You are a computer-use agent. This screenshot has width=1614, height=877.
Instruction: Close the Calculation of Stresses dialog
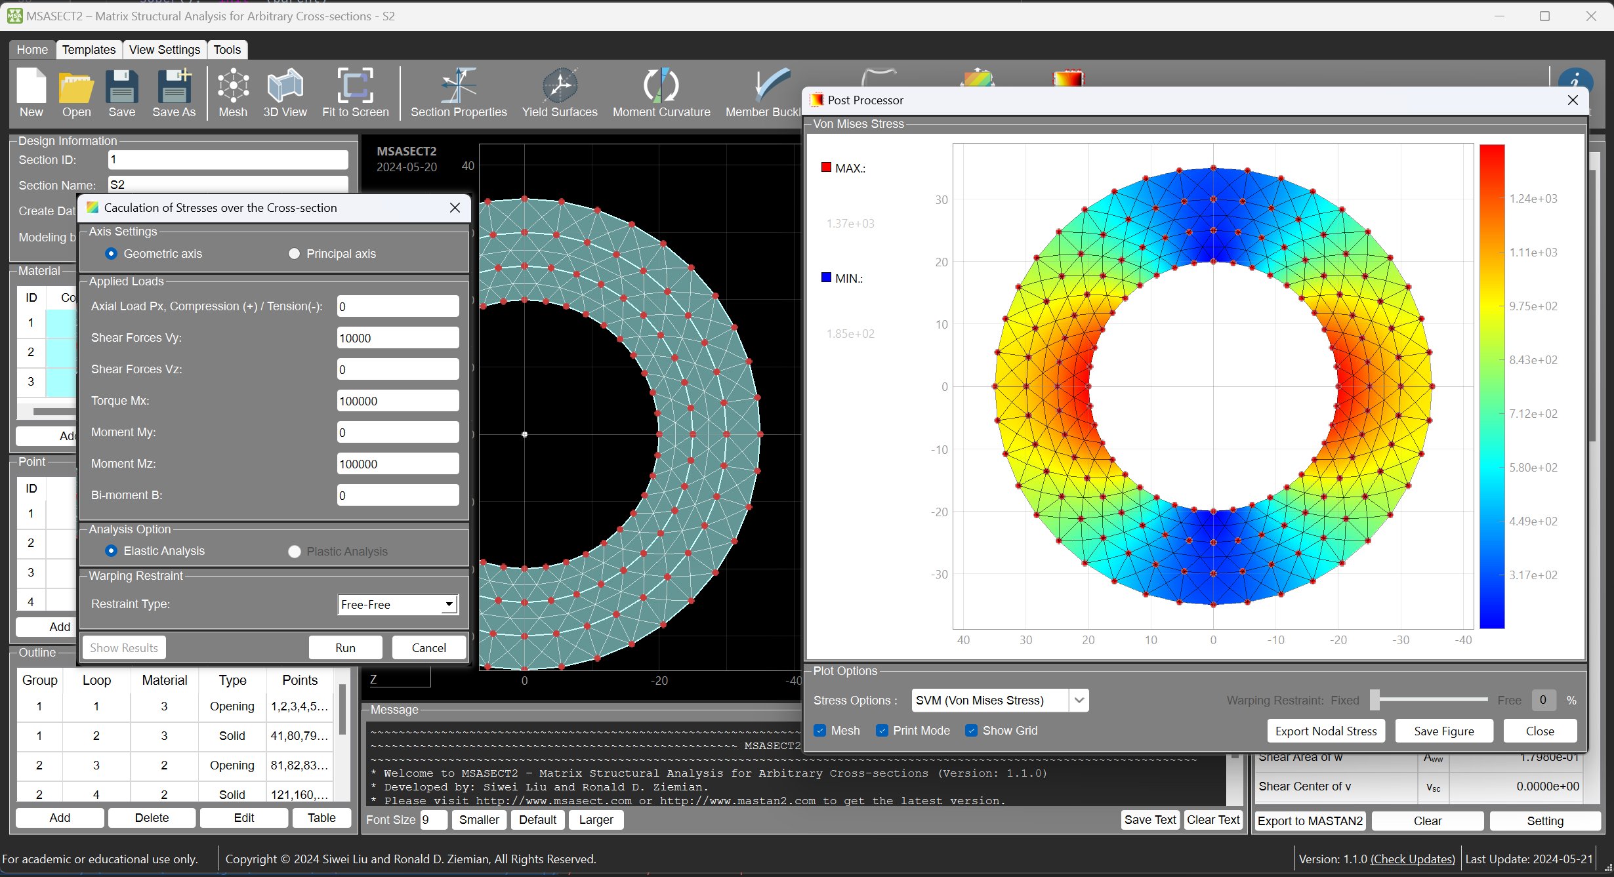coord(455,207)
